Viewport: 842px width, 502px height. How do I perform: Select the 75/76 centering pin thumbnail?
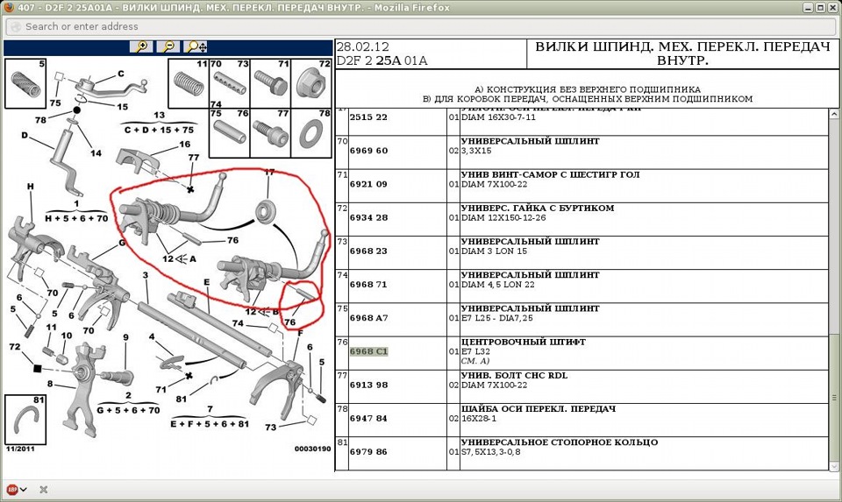point(229,133)
